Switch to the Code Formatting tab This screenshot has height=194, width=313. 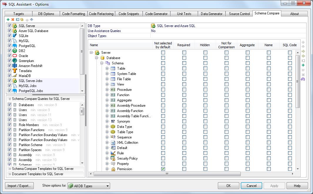click(x=73, y=13)
